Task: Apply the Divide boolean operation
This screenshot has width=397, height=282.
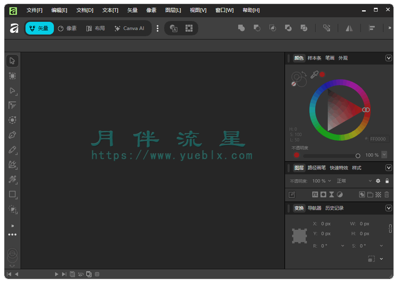Action: click(304, 28)
